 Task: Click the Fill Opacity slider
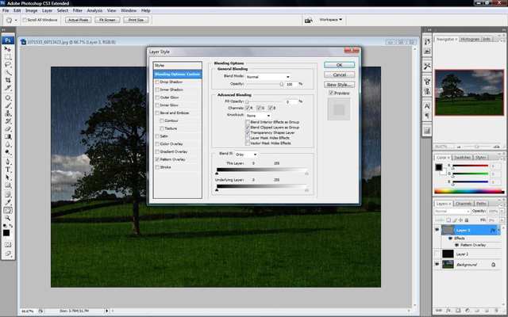pos(247,103)
